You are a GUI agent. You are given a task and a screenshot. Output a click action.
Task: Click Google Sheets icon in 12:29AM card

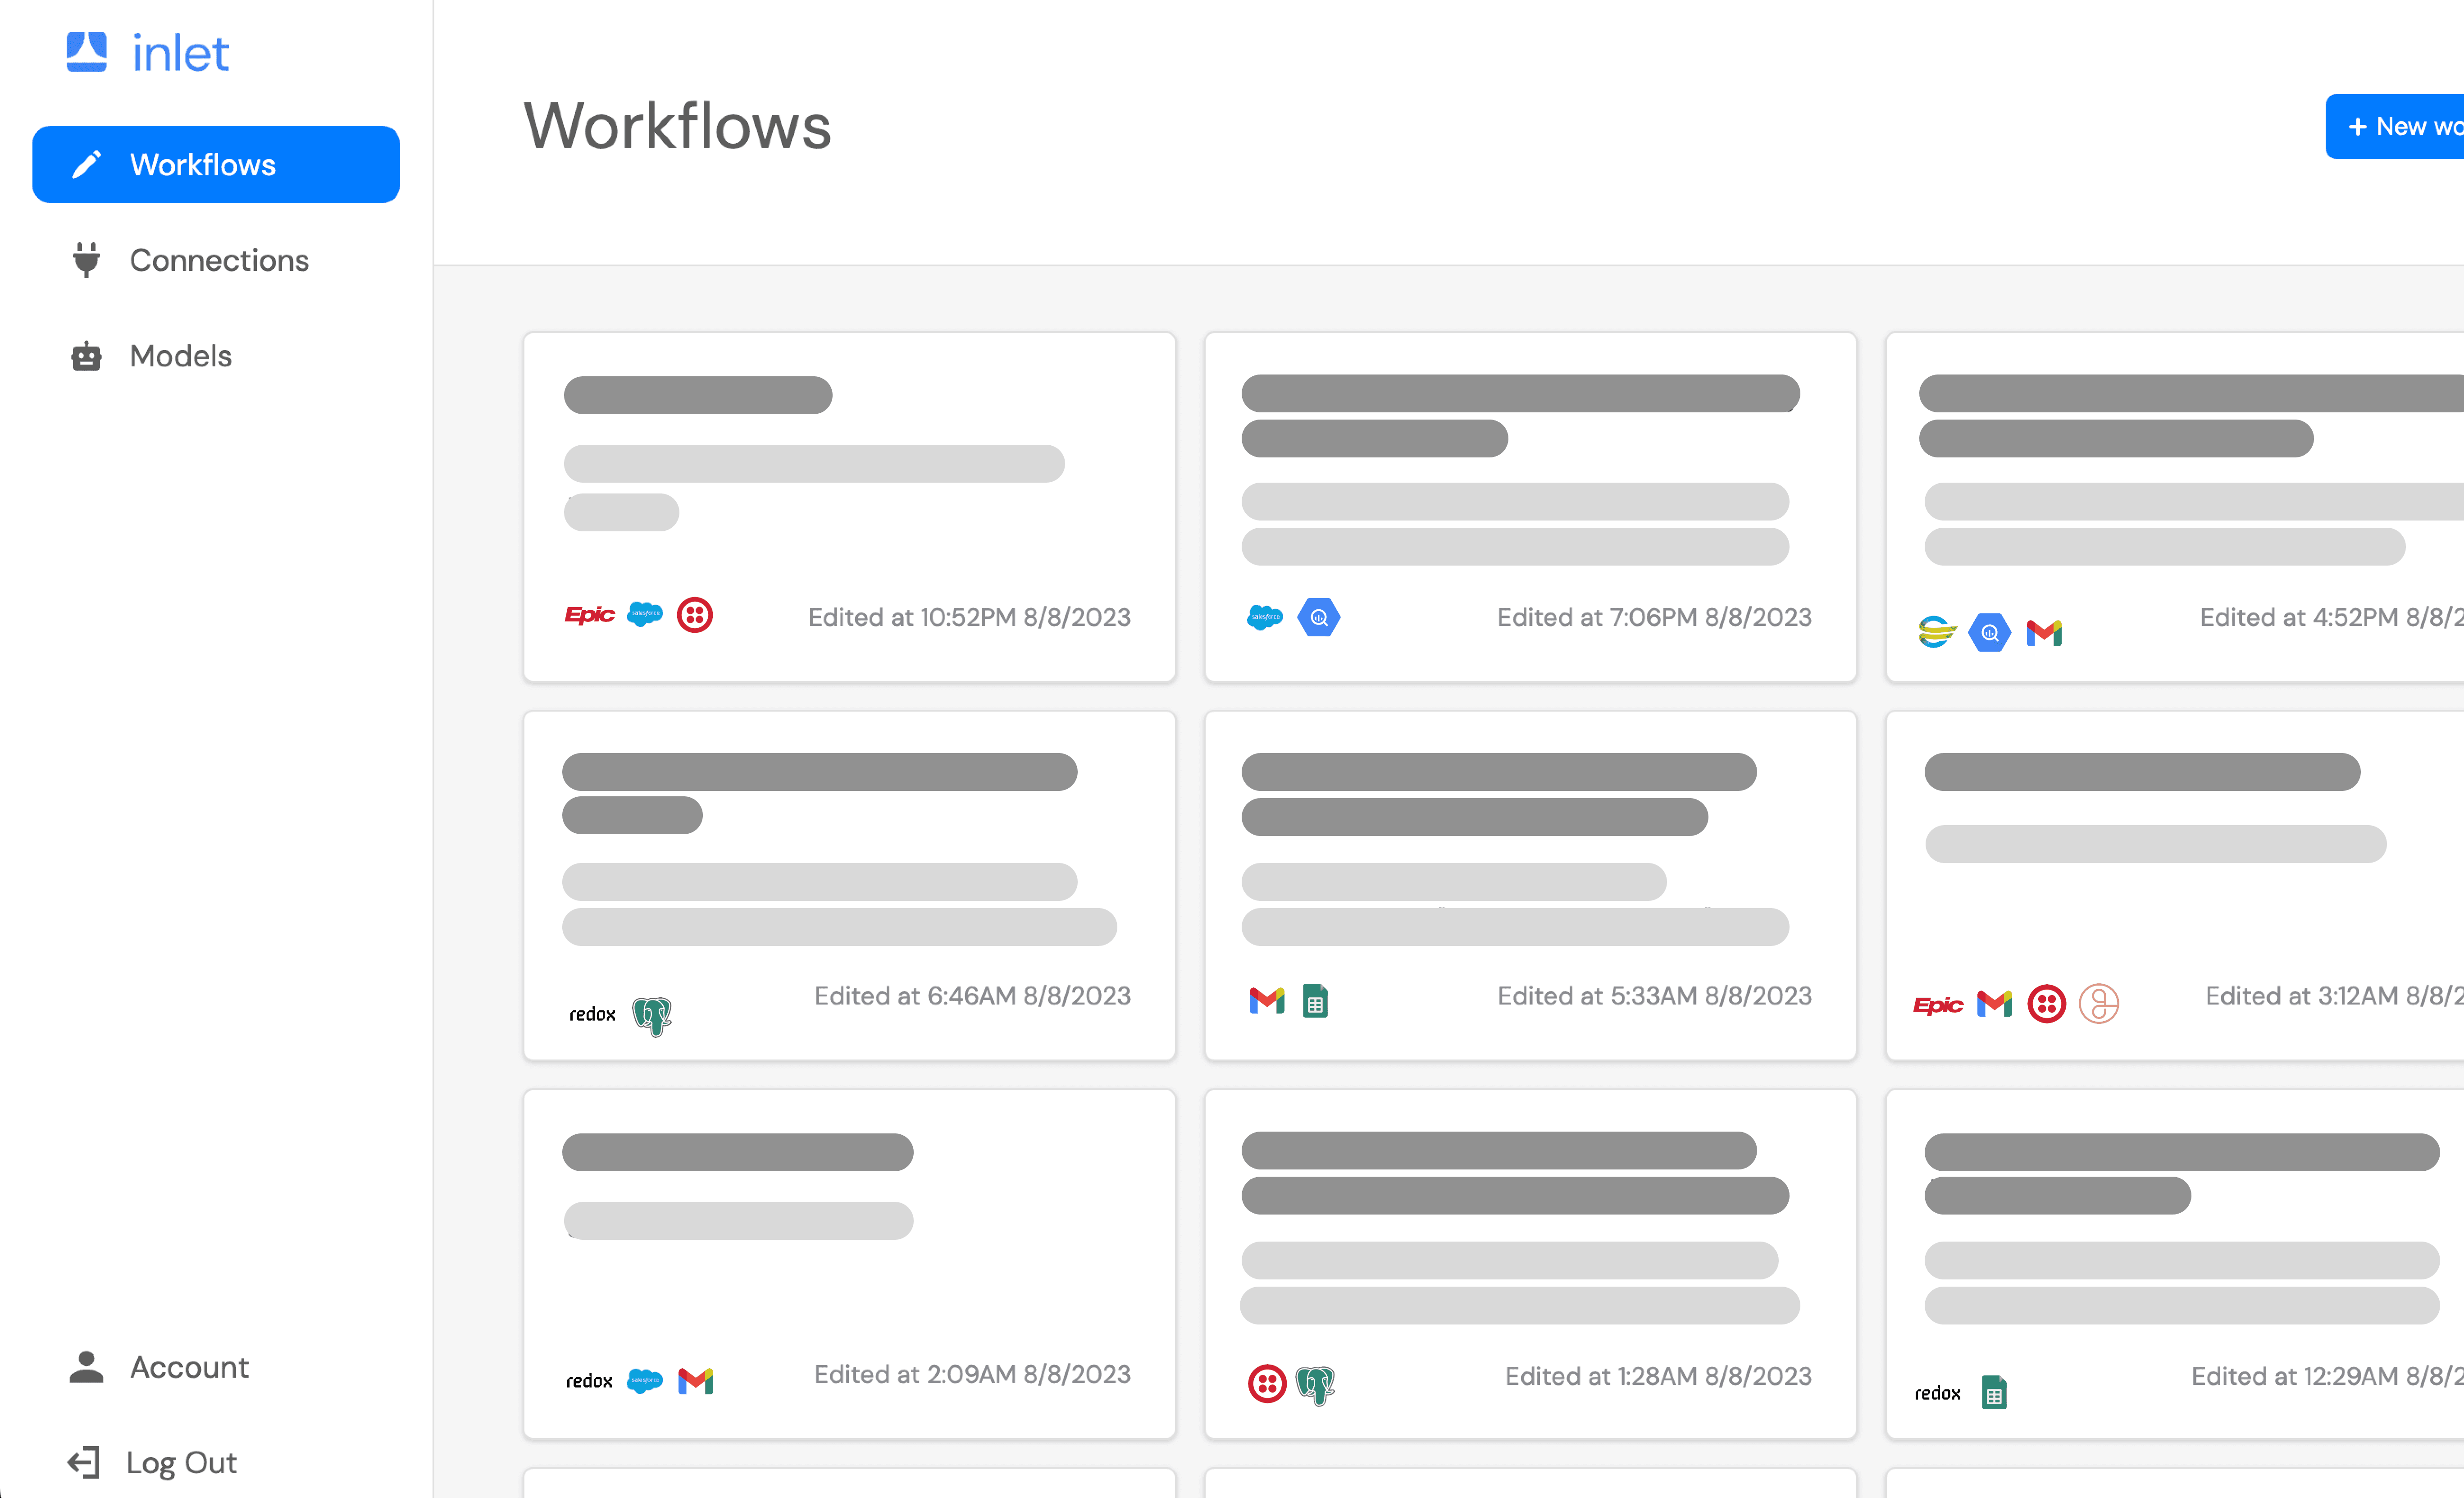coord(1994,1392)
